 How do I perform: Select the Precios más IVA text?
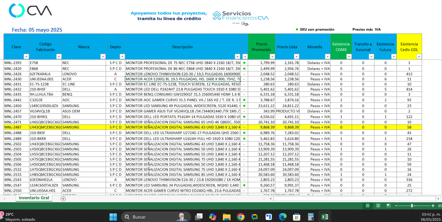(x=366, y=29)
